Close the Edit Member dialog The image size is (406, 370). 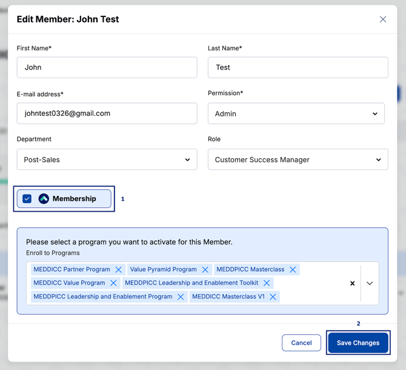383,19
